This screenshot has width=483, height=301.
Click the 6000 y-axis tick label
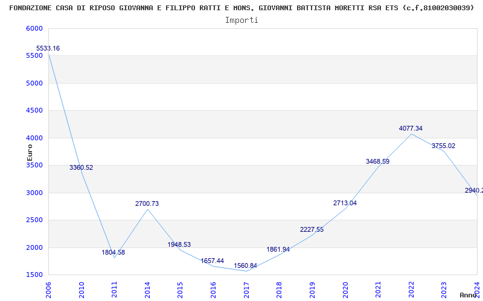click(x=33, y=28)
